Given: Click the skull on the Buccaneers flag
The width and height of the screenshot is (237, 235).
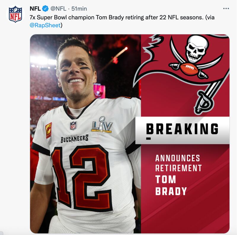Looking at the screenshot, I should pos(197,48).
